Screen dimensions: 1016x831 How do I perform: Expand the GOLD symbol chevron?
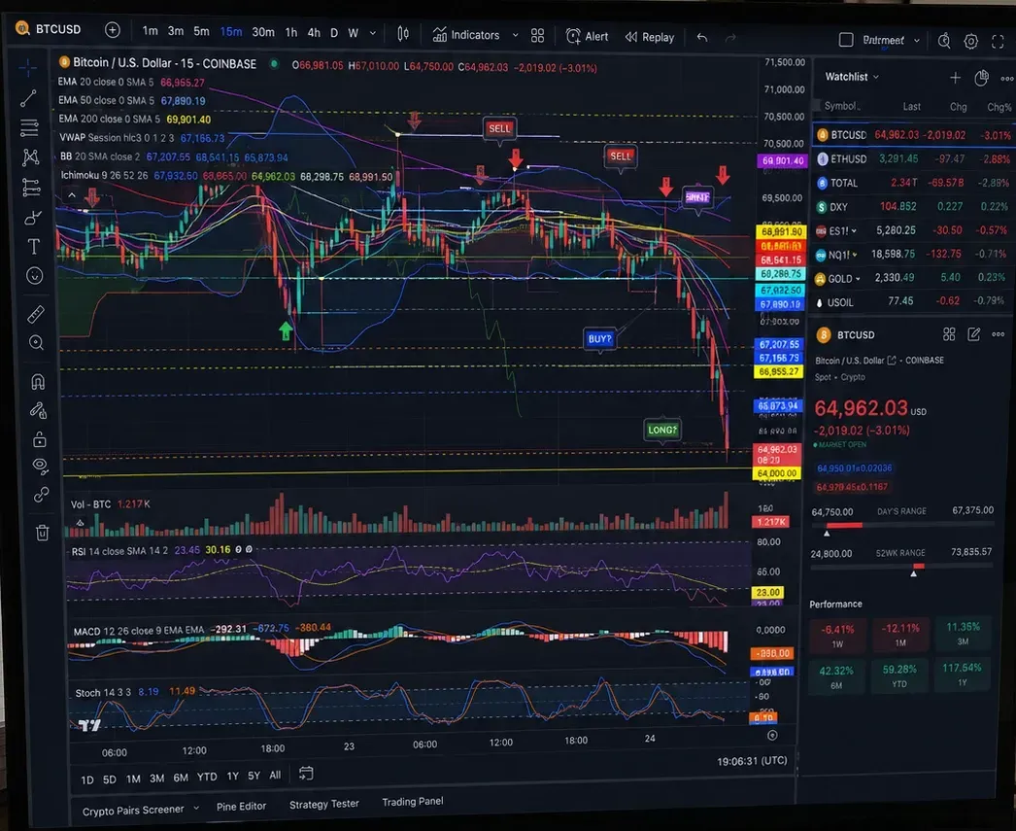[x=858, y=279]
